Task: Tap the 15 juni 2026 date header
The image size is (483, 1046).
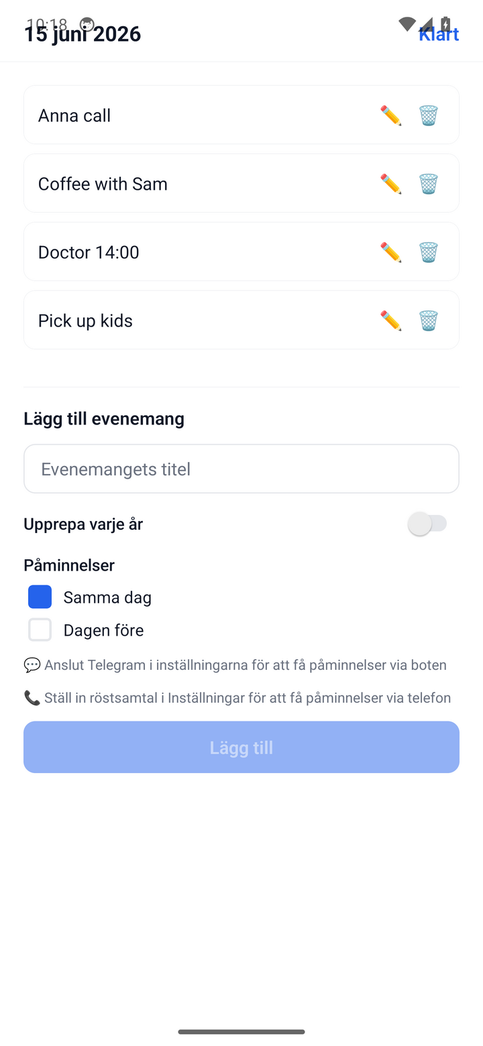Action: [83, 34]
